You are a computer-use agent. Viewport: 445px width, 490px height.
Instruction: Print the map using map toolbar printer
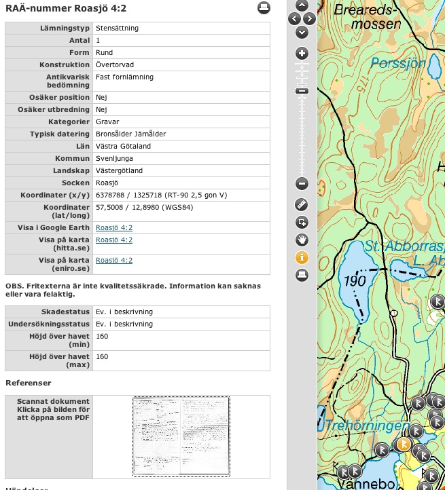pyautogui.click(x=302, y=275)
